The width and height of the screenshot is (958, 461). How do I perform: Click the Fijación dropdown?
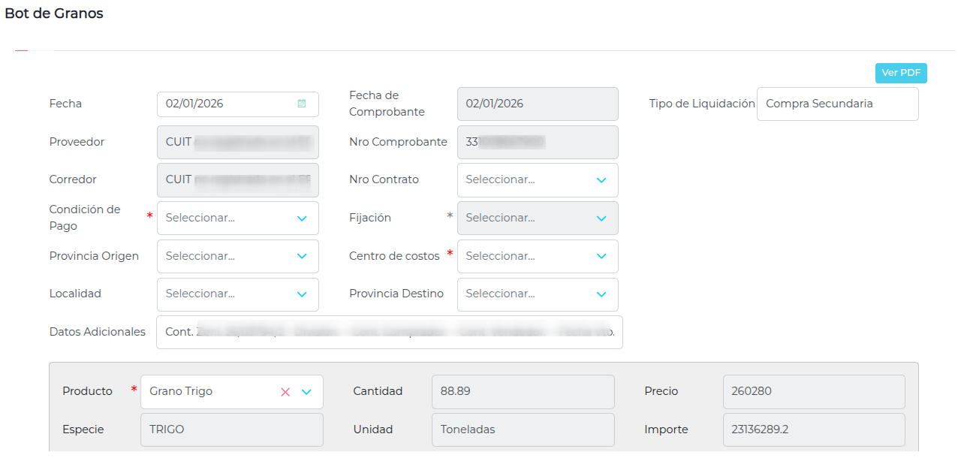pos(538,218)
